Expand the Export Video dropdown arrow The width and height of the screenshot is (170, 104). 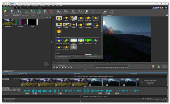coord(20,11)
